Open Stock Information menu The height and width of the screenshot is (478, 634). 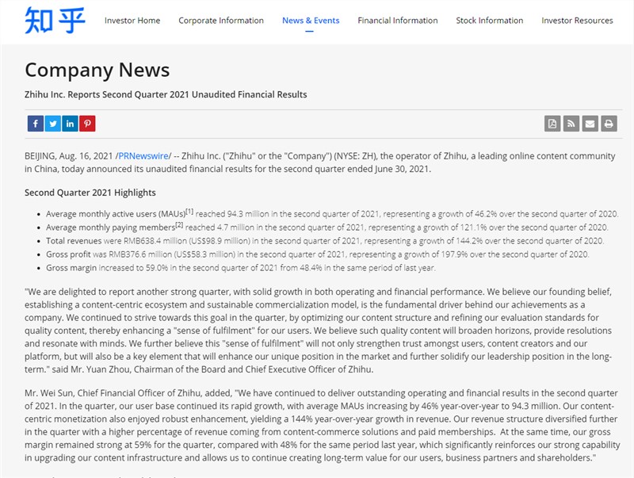click(x=489, y=21)
